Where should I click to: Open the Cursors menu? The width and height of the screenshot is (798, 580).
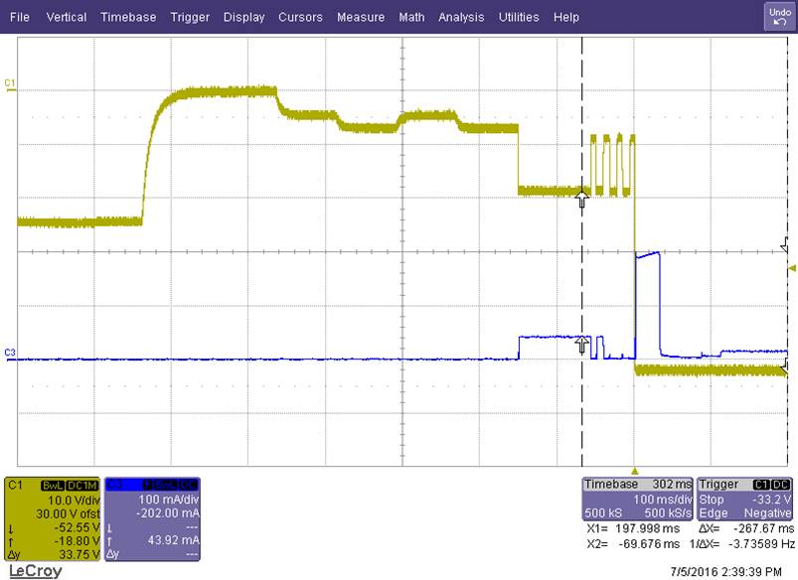coord(300,17)
